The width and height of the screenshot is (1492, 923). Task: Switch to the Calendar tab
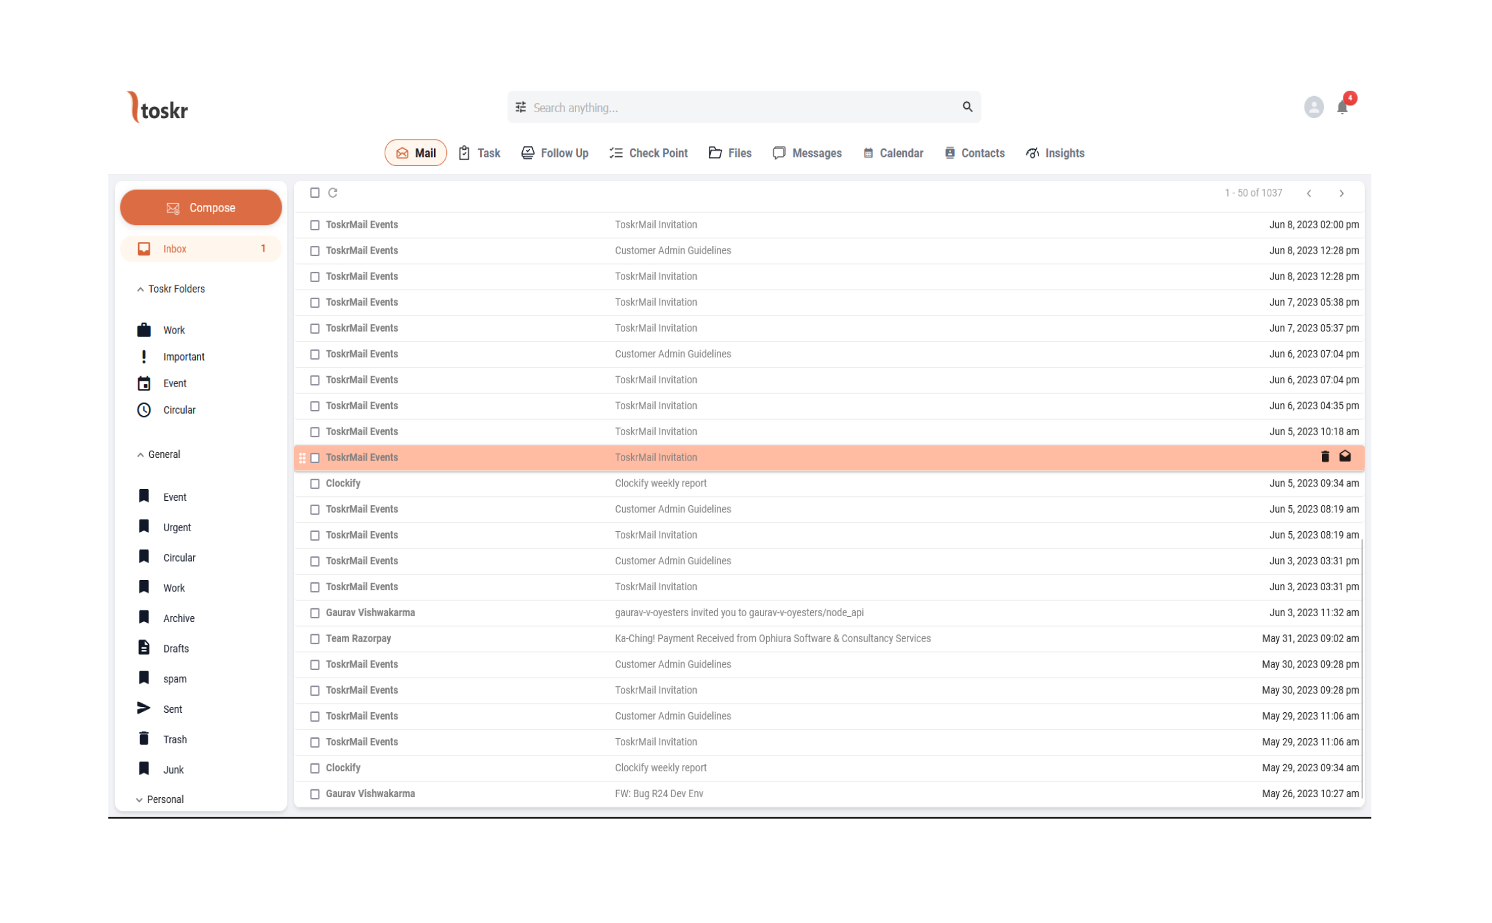(x=893, y=153)
